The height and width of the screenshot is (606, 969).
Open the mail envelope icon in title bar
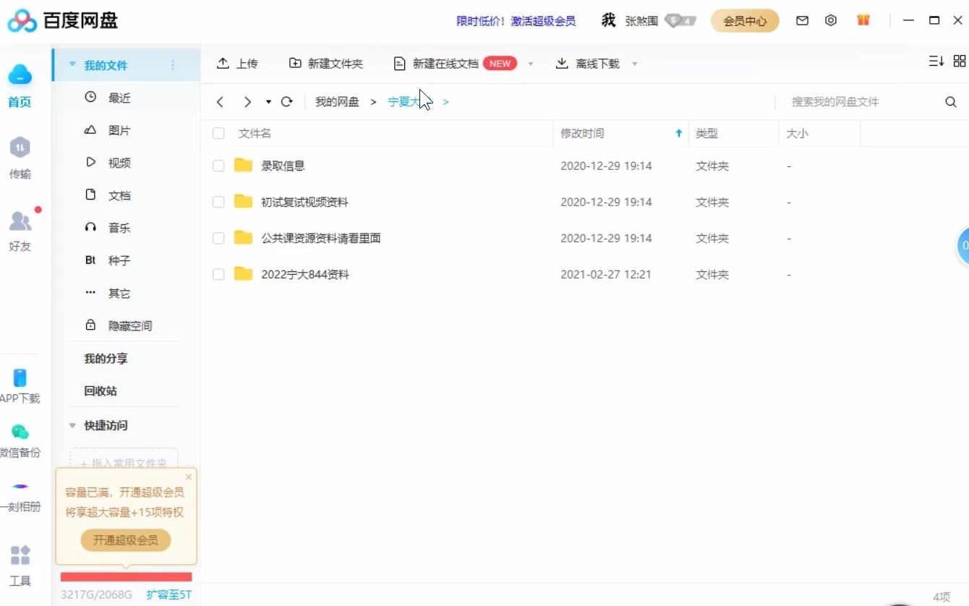[802, 21]
